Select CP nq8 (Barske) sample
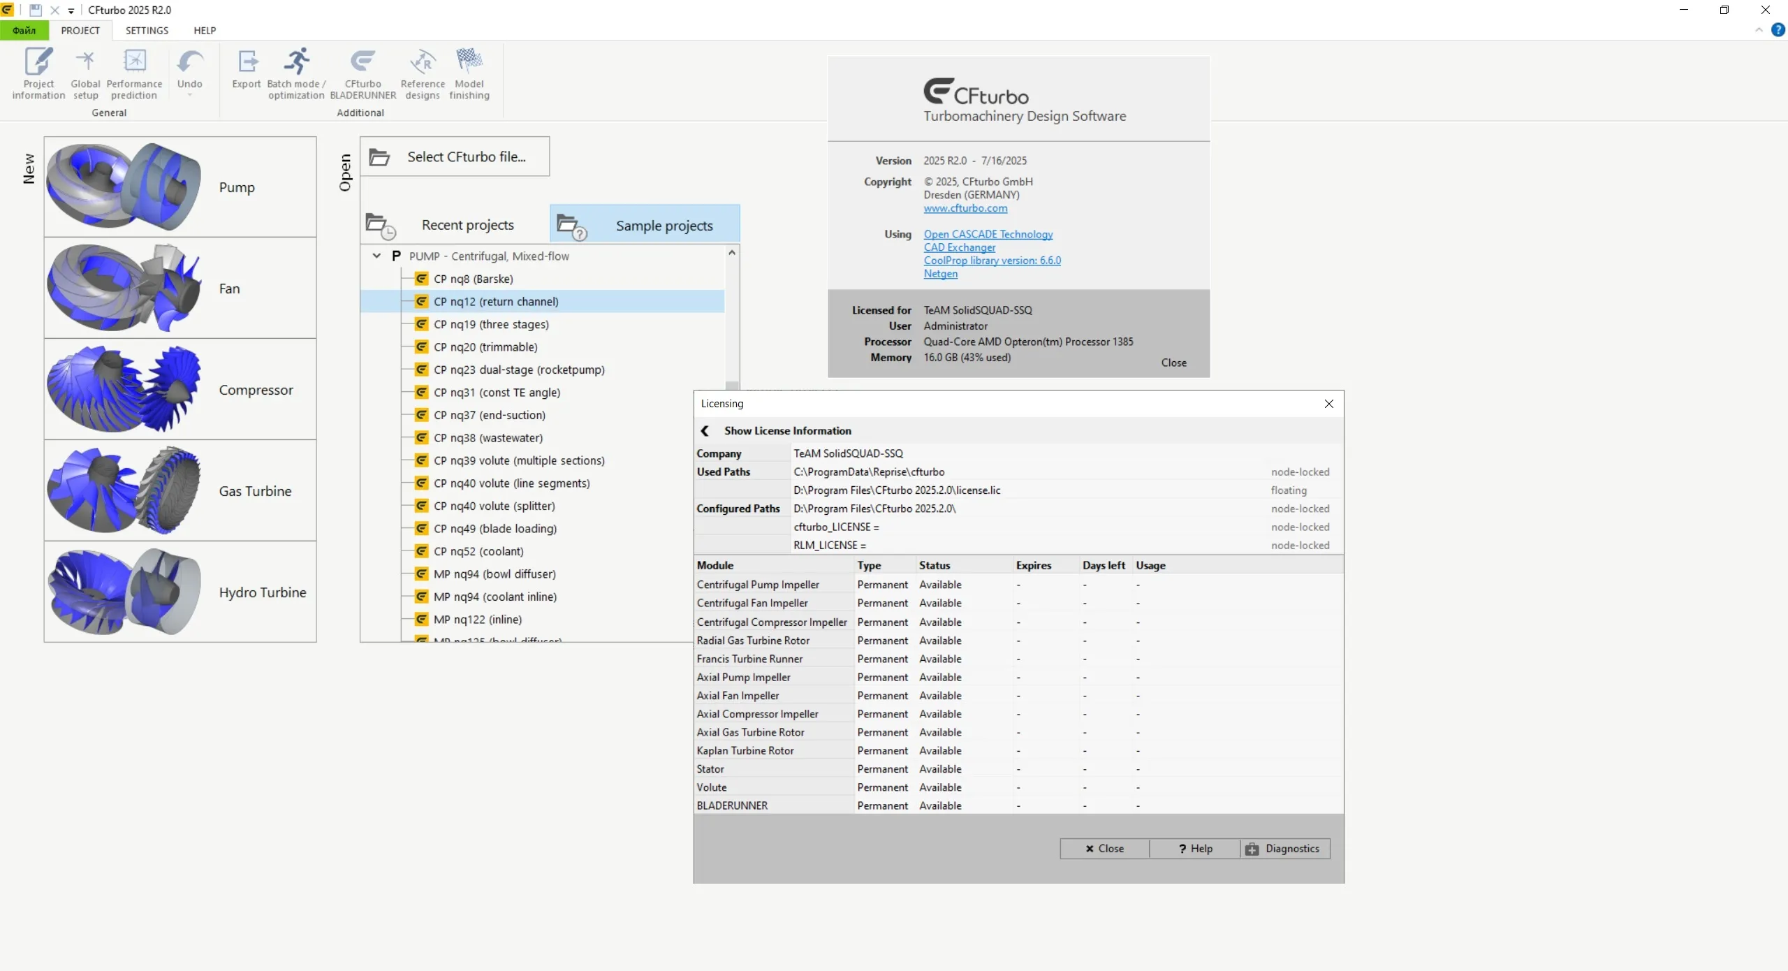1788x971 pixels. [x=473, y=279]
